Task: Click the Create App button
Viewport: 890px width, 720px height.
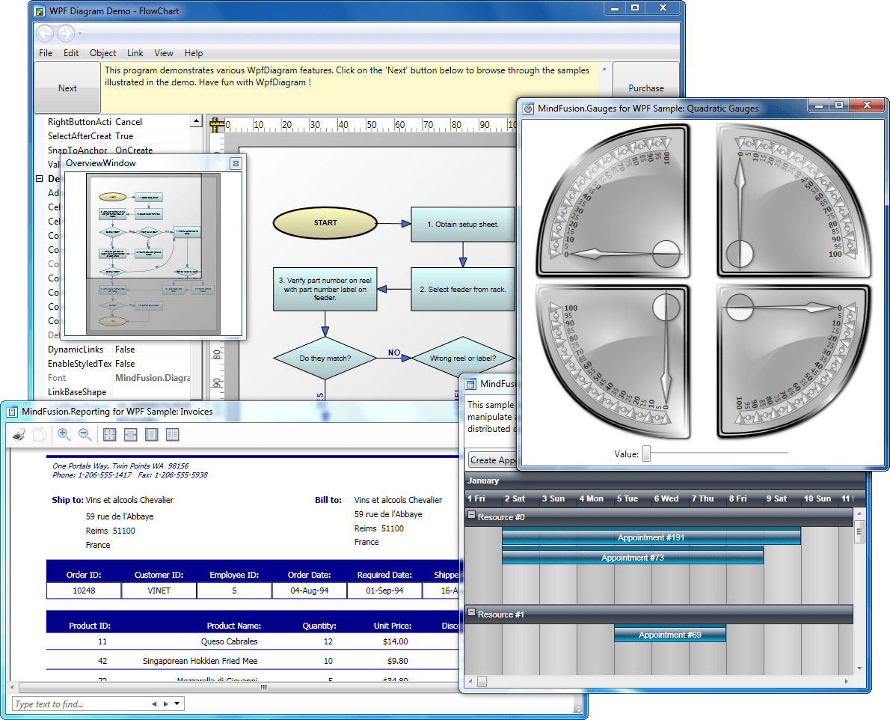Action: tap(492, 460)
